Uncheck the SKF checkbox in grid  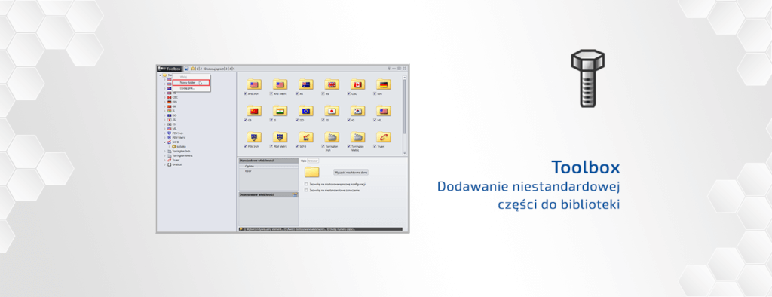pyautogui.click(x=297, y=145)
